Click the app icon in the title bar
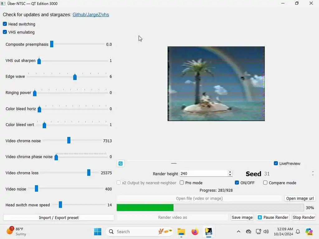Image resolution: width=319 pixels, height=239 pixels. 3,3
